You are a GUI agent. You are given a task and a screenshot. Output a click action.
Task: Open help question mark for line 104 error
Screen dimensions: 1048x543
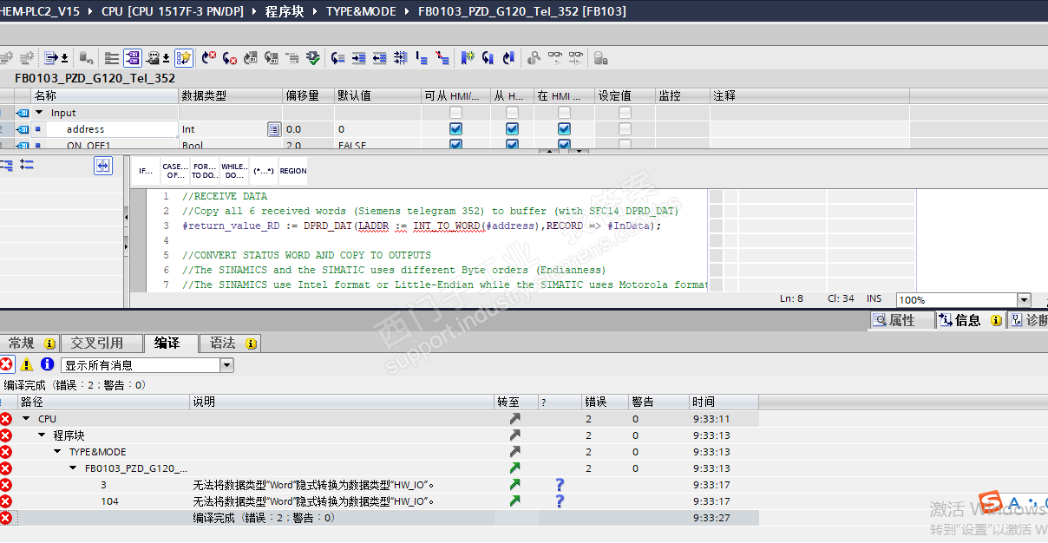[560, 501]
